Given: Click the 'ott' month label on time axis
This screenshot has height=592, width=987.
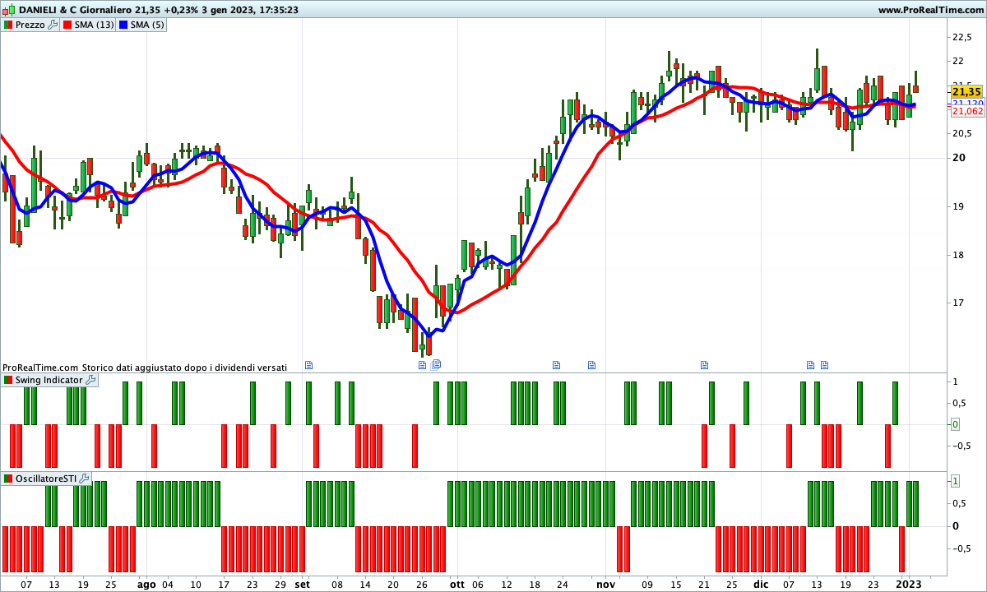Looking at the screenshot, I should click(456, 585).
